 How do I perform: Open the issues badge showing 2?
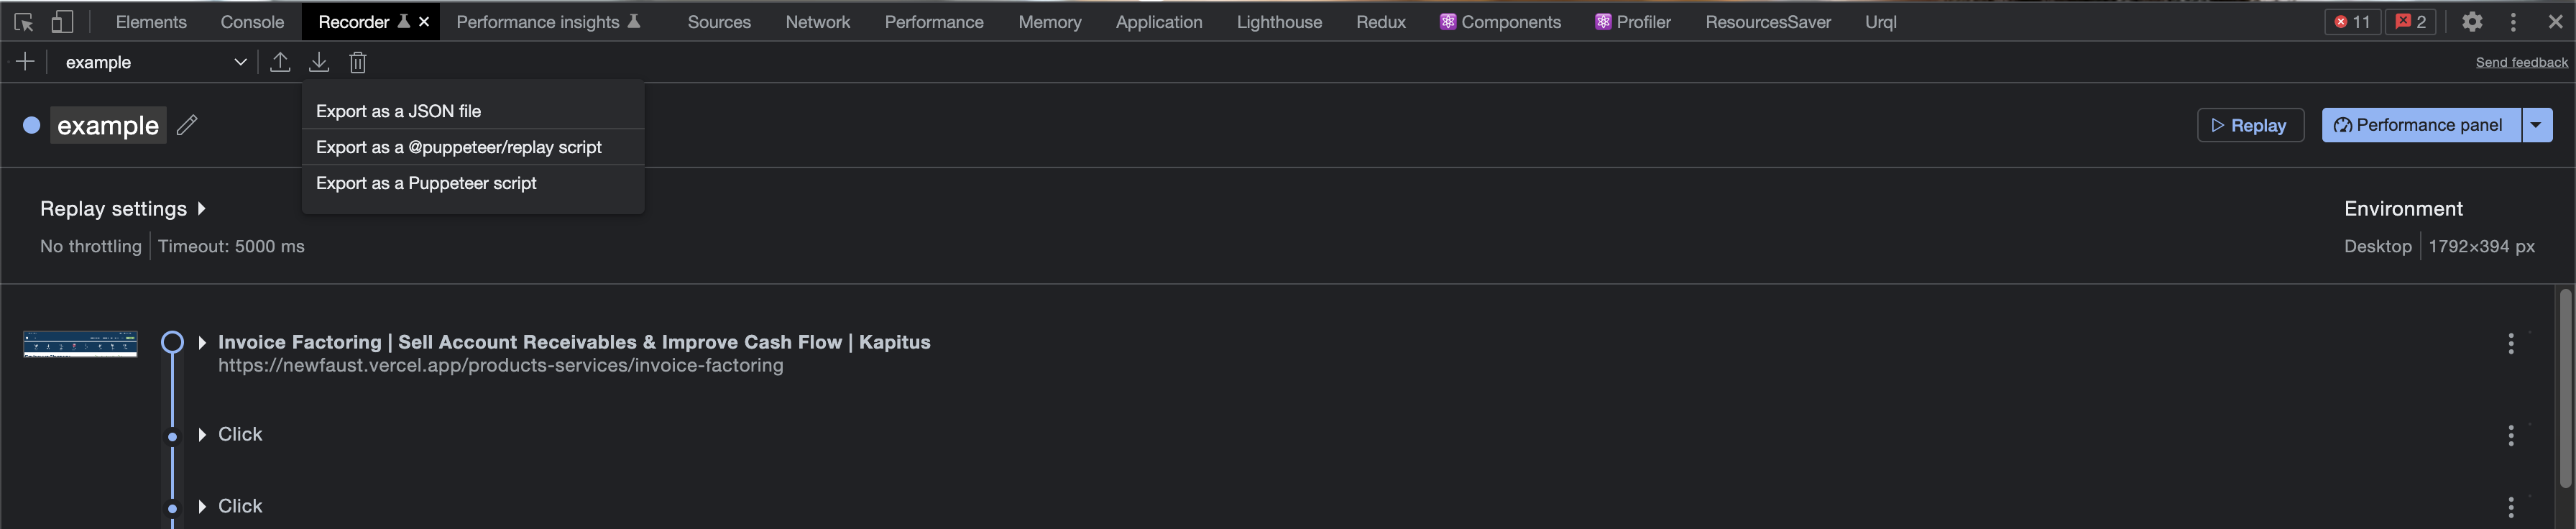pos(2411,21)
